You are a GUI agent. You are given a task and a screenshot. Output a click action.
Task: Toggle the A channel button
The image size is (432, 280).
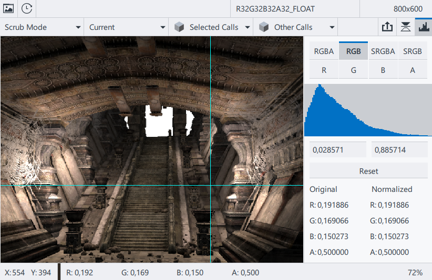pyautogui.click(x=413, y=70)
